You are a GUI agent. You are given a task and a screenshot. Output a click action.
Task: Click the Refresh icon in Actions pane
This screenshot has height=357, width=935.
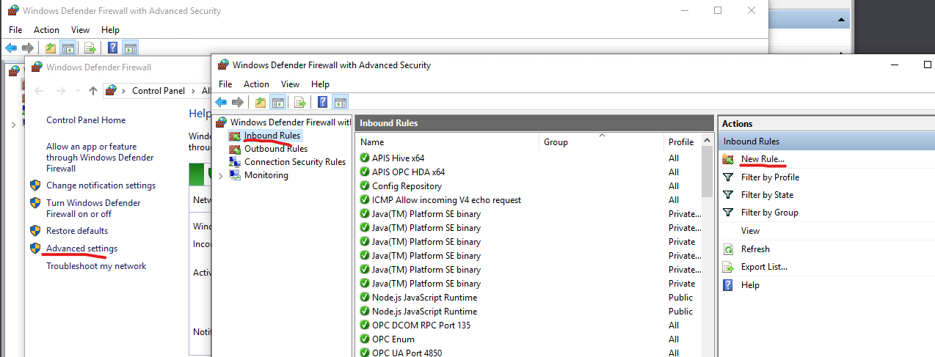point(728,249)
